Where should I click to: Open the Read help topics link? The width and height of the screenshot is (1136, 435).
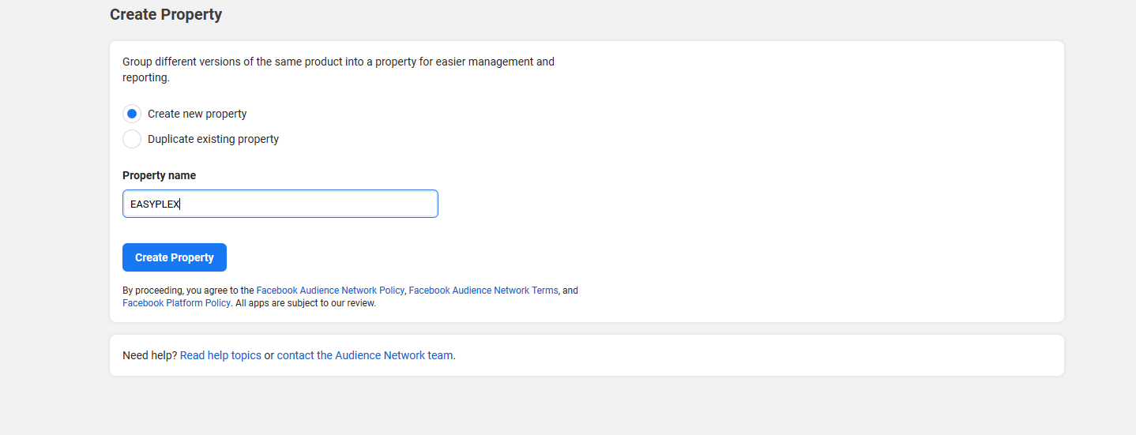pyautogui.click(x=220, y=355)
